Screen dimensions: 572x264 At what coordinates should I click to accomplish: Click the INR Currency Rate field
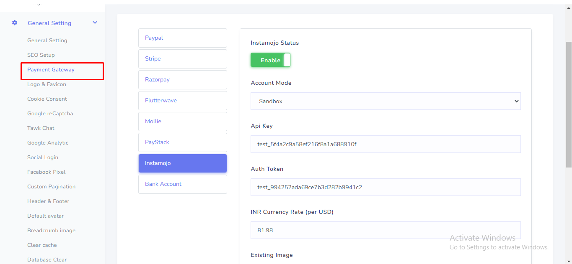385,230
